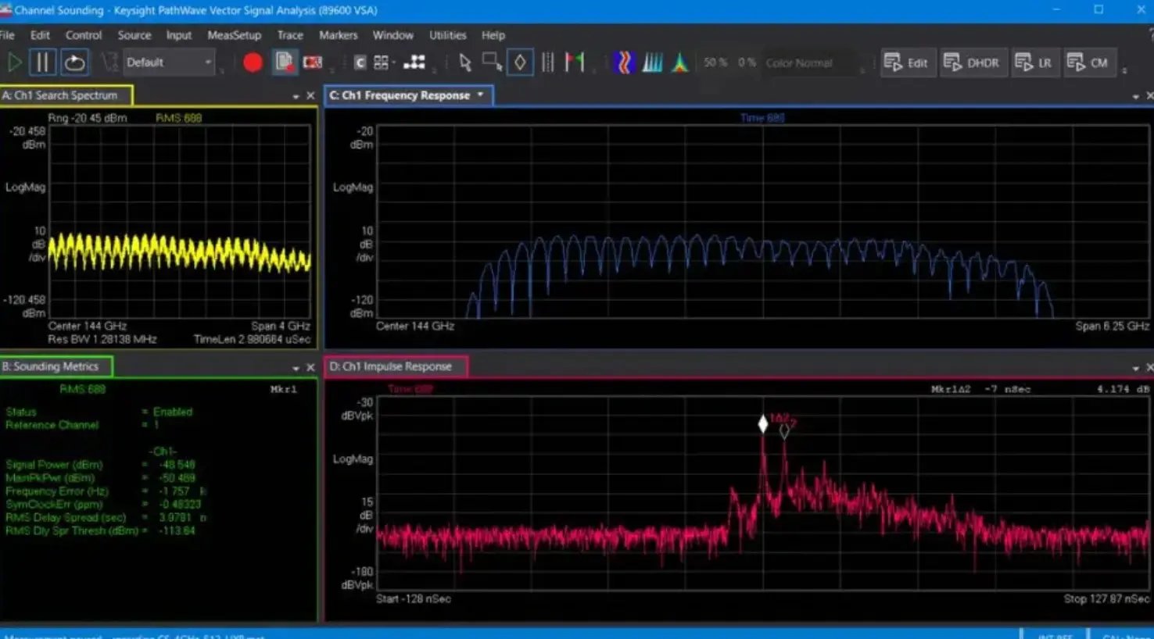Select the A: Ch1 Search Spectrum tab
Viewport: 1154px width, 639px height.
(x=66, y=95)
